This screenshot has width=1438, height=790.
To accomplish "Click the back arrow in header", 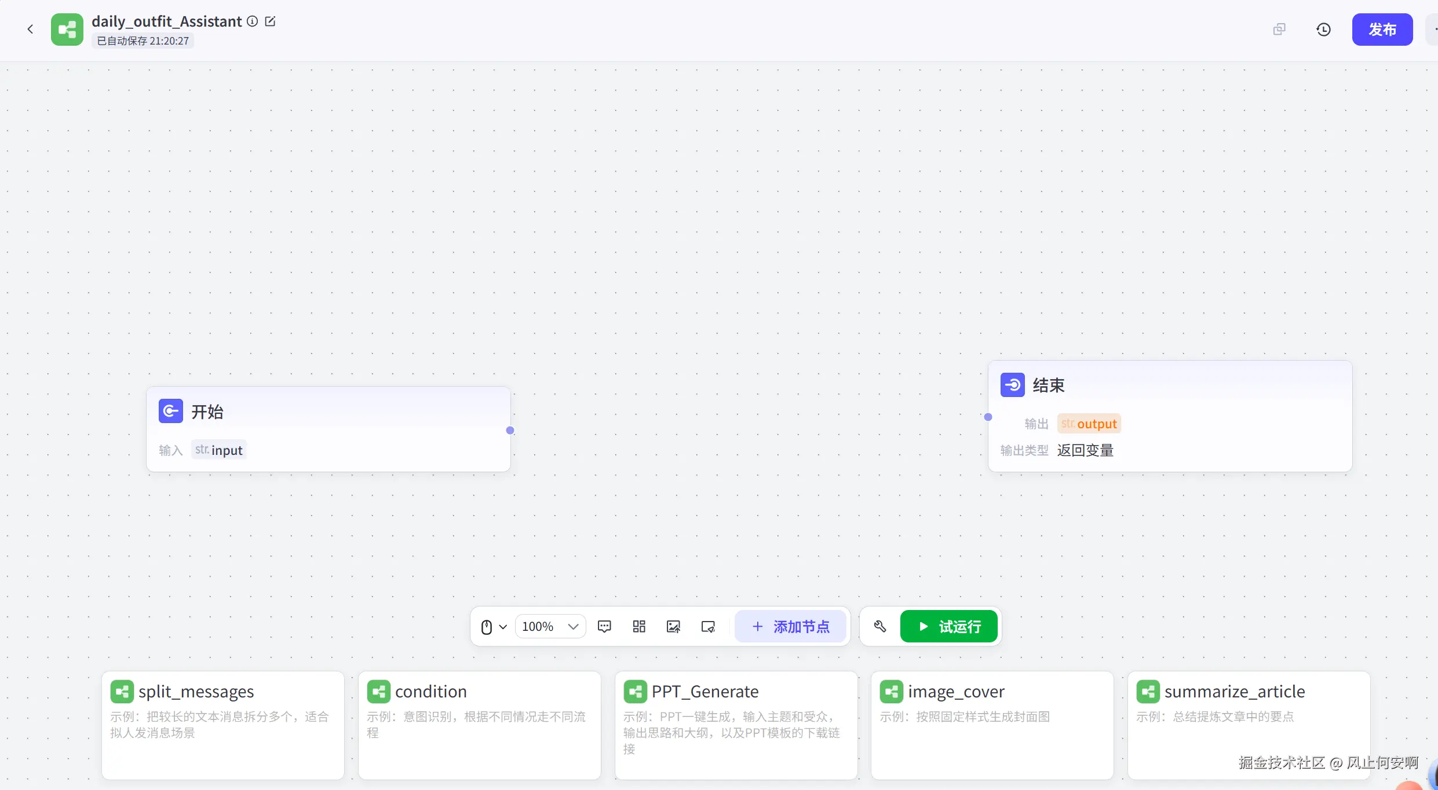I will 30,29.
